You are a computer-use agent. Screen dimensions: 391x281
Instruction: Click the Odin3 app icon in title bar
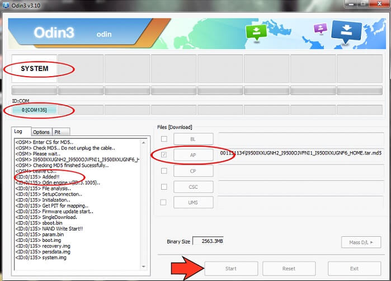click(5, 5)
